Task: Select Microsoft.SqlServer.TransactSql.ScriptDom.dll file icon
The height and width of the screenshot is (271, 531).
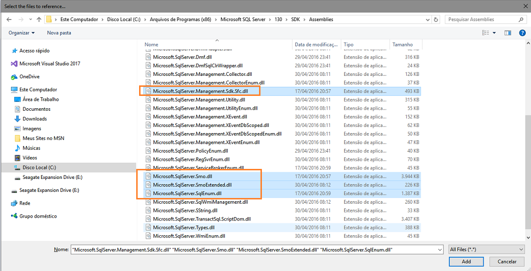Action: click(x=148, y=219)
